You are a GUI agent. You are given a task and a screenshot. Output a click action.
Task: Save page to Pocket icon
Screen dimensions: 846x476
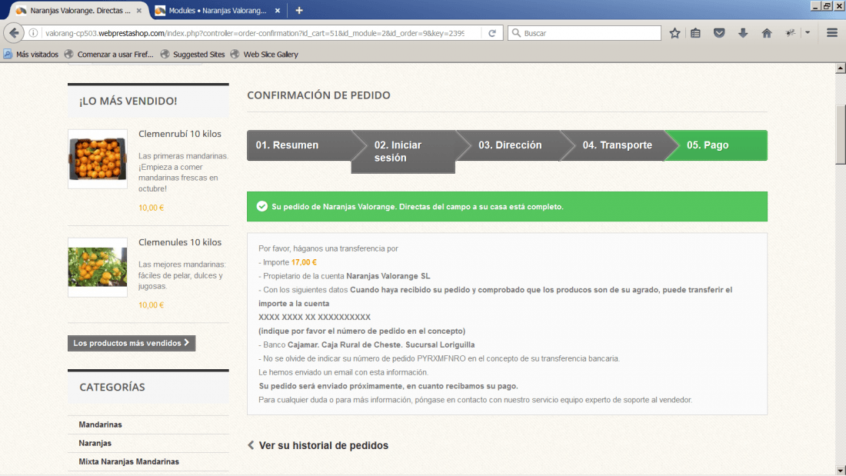click(719, 33)
